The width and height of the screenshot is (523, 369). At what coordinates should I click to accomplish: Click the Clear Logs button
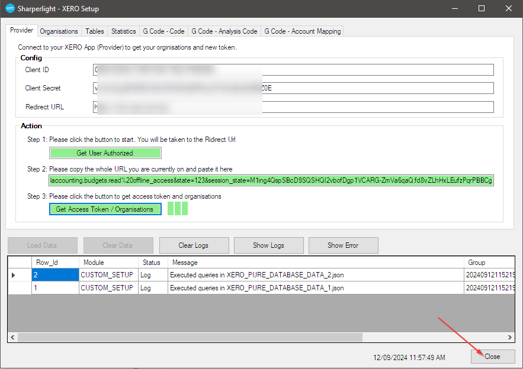pyautogui.click(x=194, y=245)
